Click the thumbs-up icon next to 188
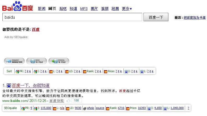The image size is (207, 116). click(68, 100)
